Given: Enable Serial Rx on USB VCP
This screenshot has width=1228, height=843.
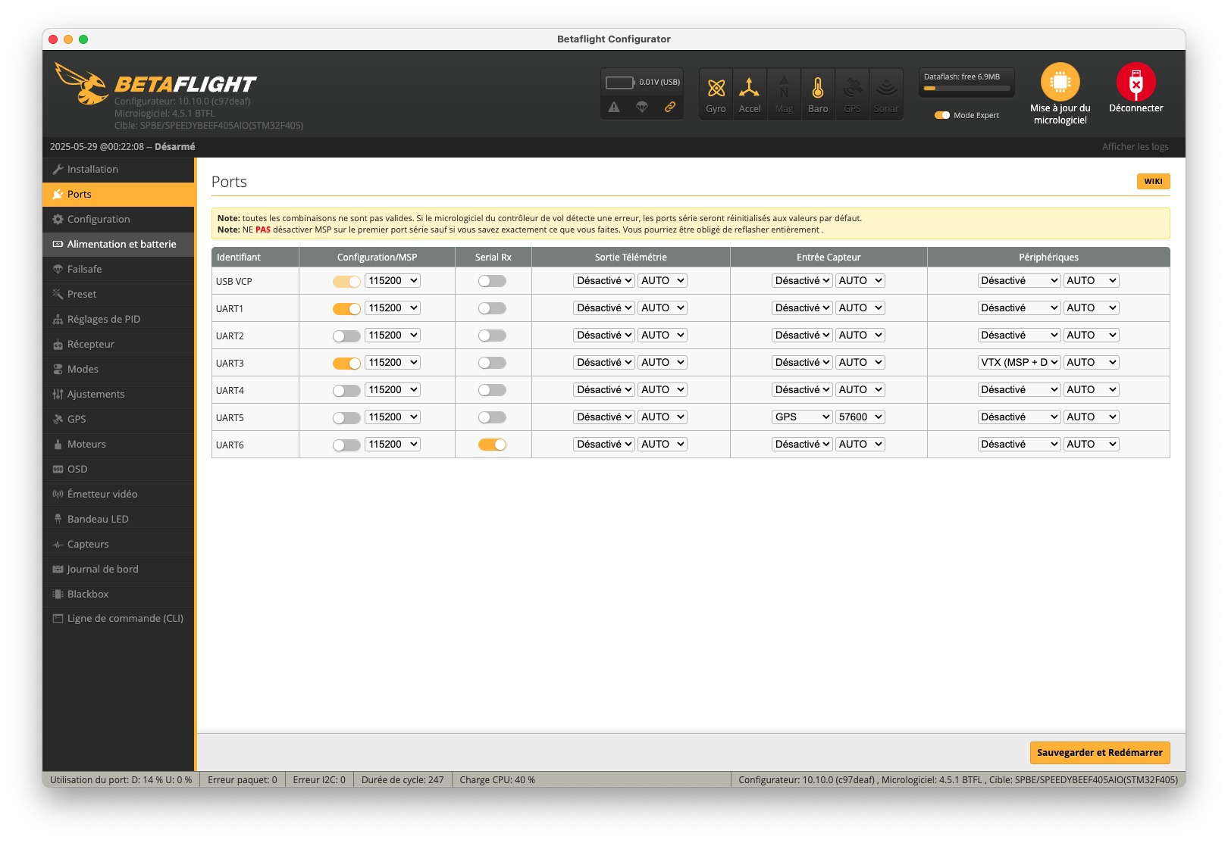Looking at the screenshot, I should coord(492,281).
